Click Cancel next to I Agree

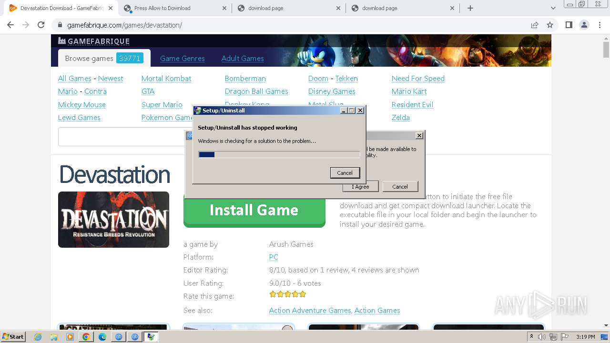400,187
